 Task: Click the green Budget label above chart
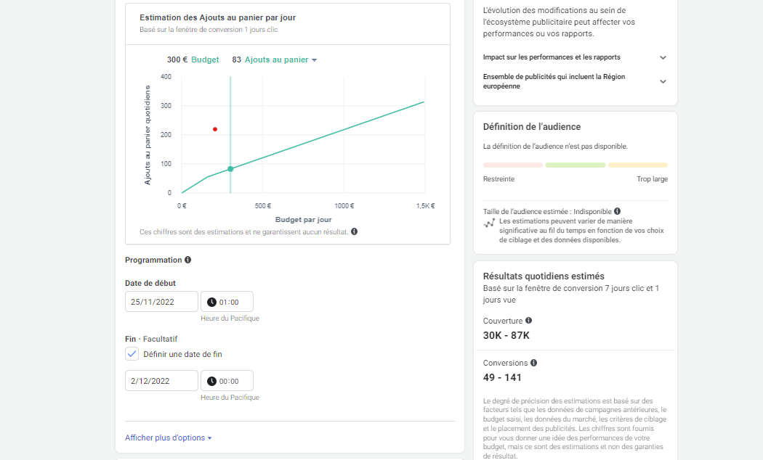click(205, 59)
